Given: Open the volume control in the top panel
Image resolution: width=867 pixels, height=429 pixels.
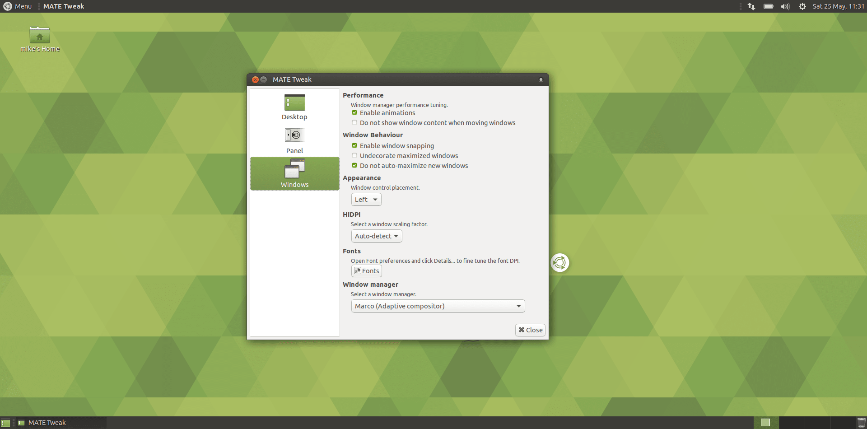Looking at the screenshot, I should pos(785,6).
